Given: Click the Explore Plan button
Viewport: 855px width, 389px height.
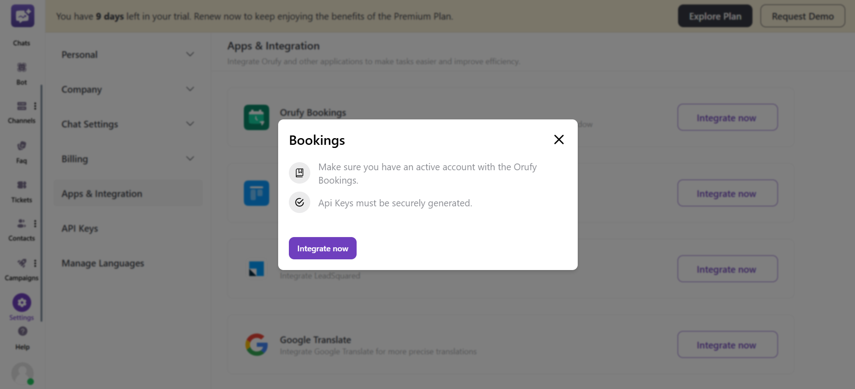Looking at the screenshot, I should (x=715, y=16).
